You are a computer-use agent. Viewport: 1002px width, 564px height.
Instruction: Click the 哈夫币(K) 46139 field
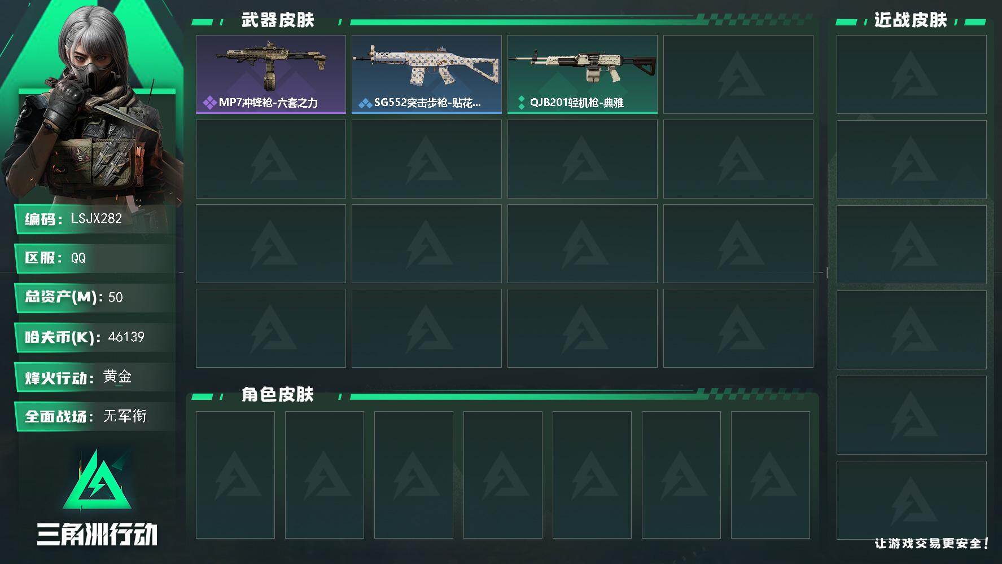coord(95,337)
